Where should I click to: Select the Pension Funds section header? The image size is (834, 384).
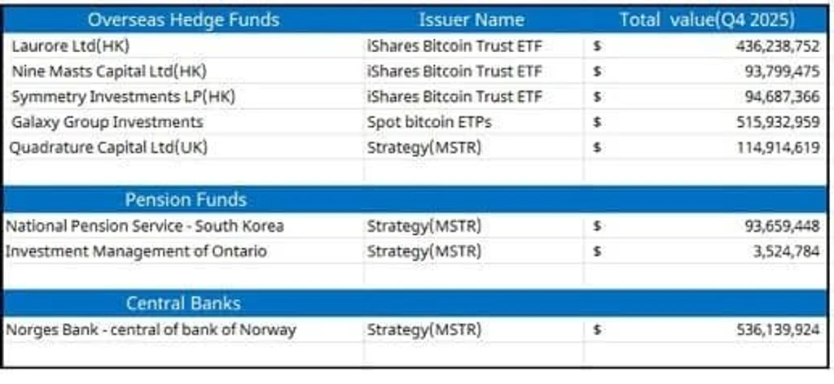186,199
